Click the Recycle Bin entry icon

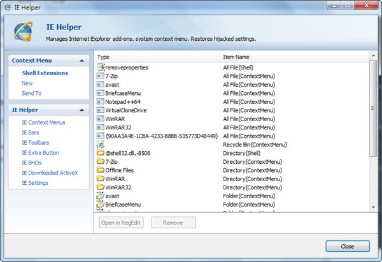(x=100, y=145)
